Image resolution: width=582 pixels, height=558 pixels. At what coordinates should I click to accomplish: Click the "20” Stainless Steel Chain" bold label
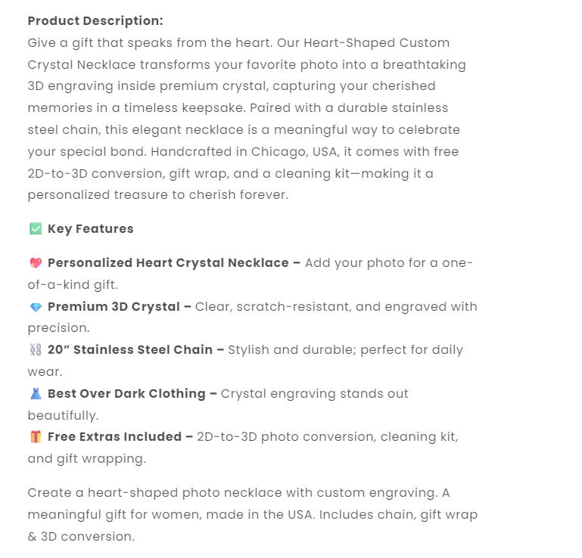(x=130, y=350)
